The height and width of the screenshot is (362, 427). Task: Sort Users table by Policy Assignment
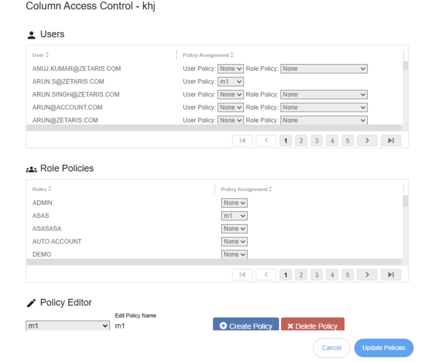208,55
